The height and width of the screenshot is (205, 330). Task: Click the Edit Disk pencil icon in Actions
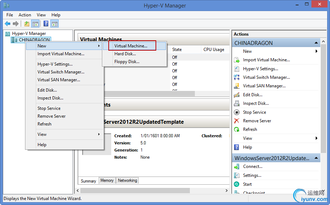[x=237, y=95]
